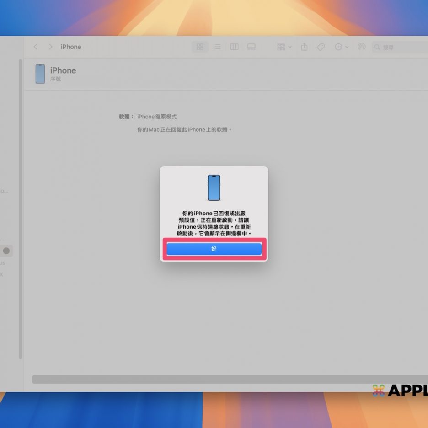The width and height of the screenshot is (428, 428).
Task: Click the iPhone復原模式 software label
Action: pos(157,117)
